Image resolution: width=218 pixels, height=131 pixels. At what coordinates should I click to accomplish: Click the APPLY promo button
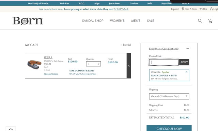pyautogui.click(x=184, y=62)
